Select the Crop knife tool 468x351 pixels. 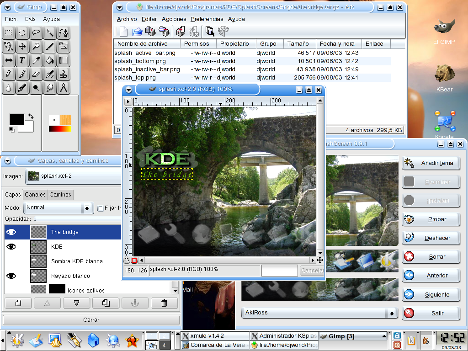[50, 46]
